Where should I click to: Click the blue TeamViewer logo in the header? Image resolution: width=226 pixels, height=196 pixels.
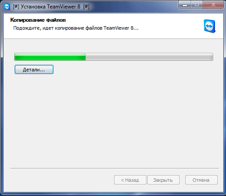[210, 26]
